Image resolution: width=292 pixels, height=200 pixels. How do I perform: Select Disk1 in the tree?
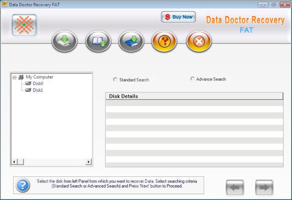[38, 90]
